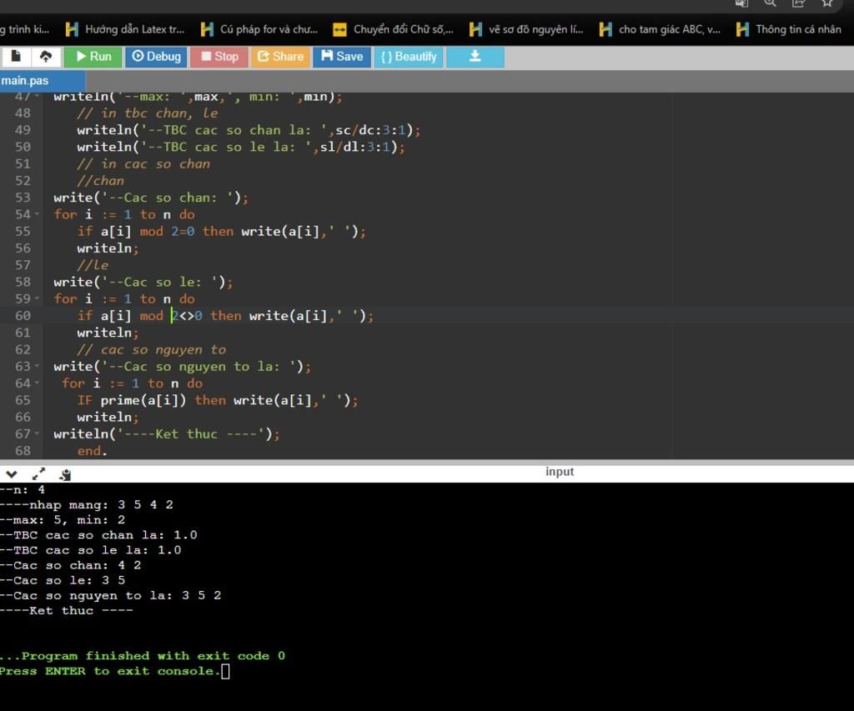Click 'if a[i] mod 2<>0' on line 60
Screen dimensions: 854x711
[x=139, y=316]
